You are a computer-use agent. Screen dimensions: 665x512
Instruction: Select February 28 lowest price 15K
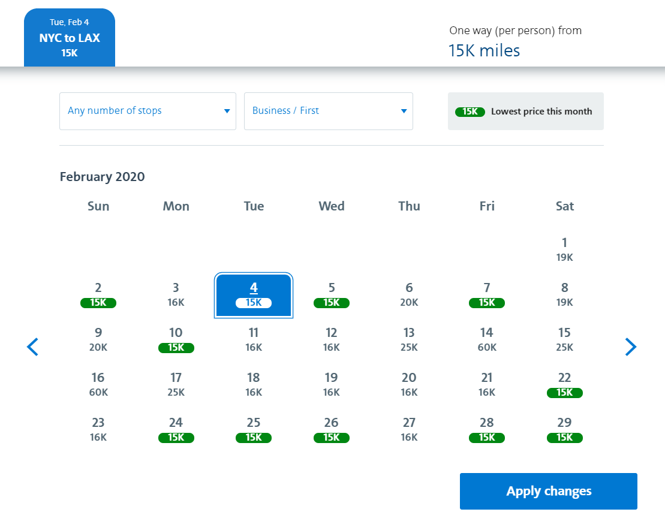[x=487, y=430]
